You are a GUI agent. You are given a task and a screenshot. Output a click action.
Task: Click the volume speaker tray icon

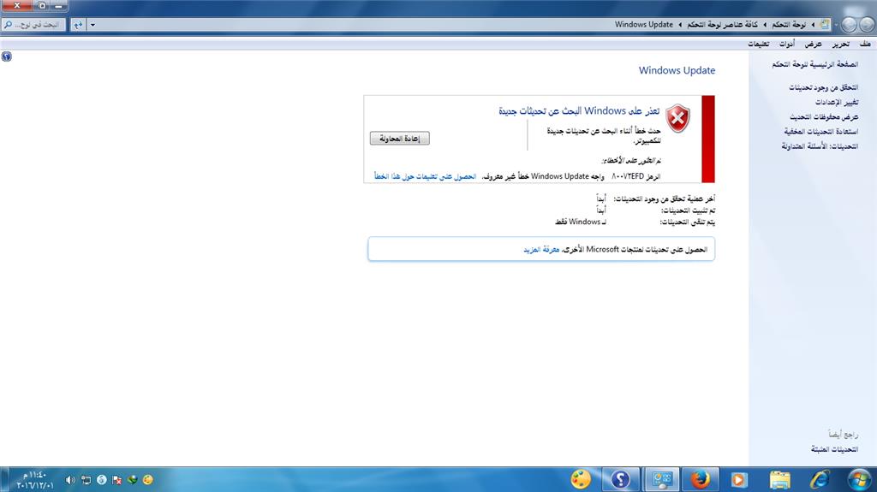pyautogui.click(x=70, y=480)
